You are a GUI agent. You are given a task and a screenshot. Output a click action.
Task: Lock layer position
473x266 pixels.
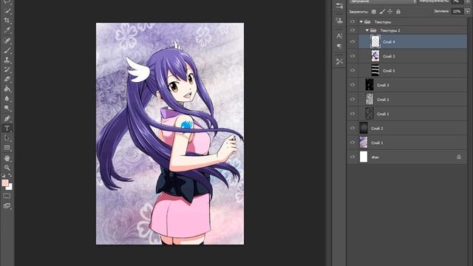(390, 12)
